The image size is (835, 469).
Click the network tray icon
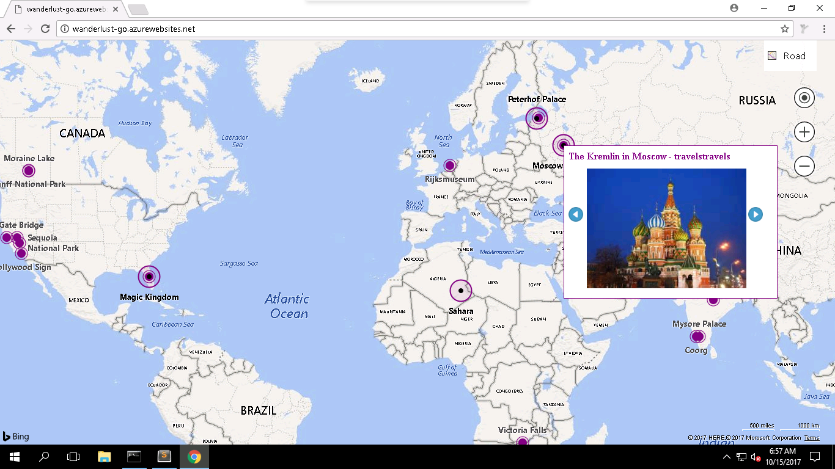(x=741, y=457)
